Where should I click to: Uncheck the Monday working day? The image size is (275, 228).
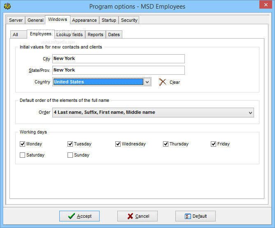(x=22, y=144)
